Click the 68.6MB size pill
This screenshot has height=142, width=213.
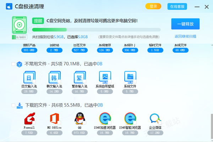click(x=180, y=50)
